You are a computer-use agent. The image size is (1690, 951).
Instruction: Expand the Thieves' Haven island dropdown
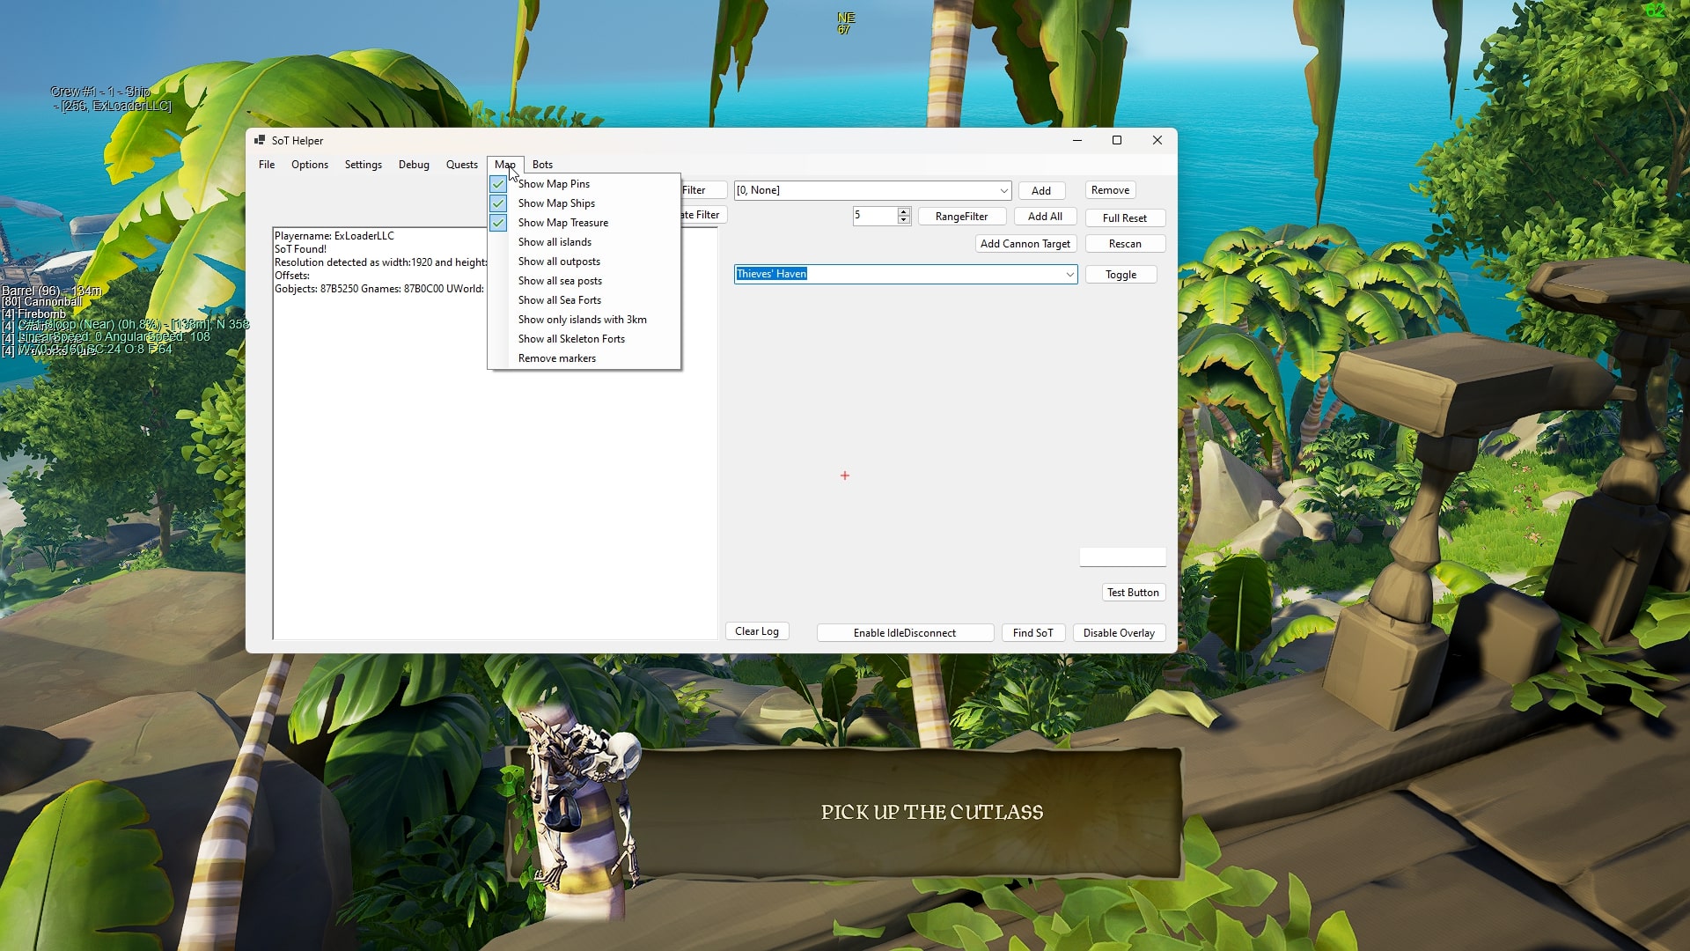(1069, 274)
